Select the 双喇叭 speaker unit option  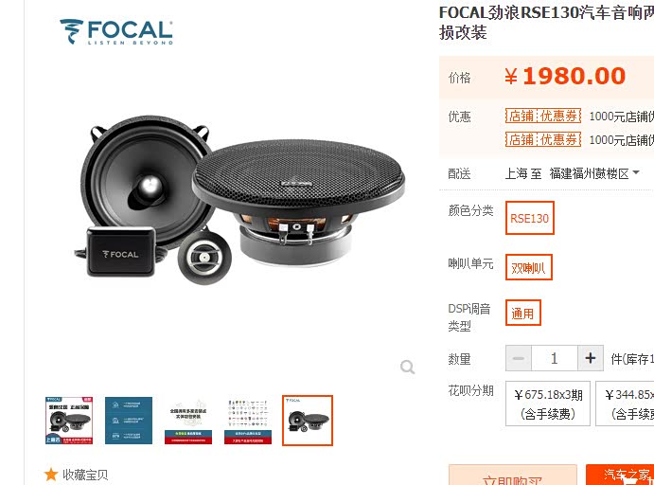tap(529, 267)
